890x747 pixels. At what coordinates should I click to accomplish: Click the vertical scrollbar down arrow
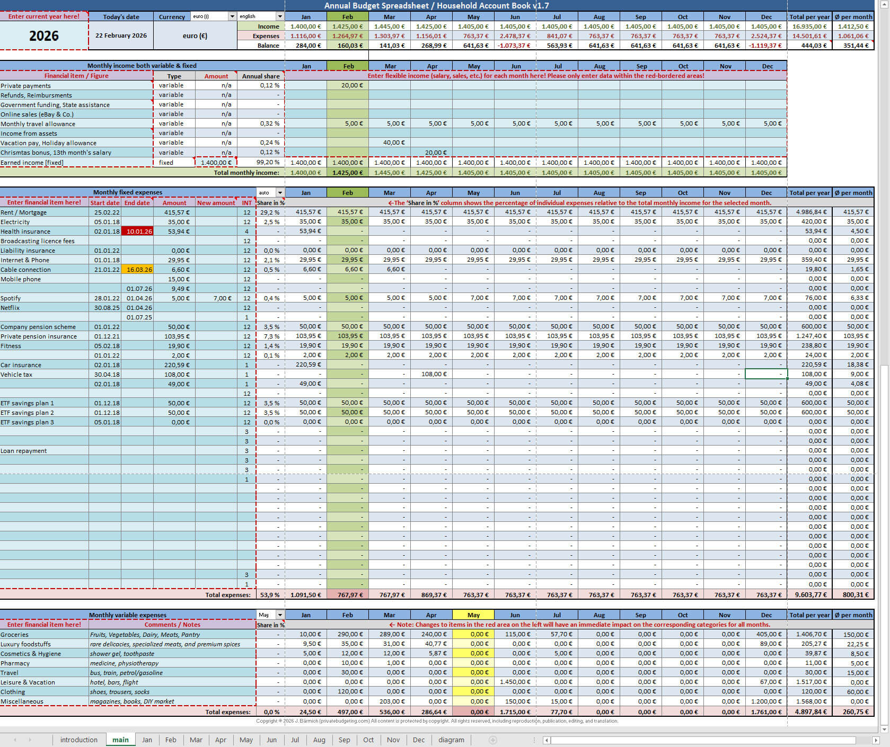[x=884, y=729]
